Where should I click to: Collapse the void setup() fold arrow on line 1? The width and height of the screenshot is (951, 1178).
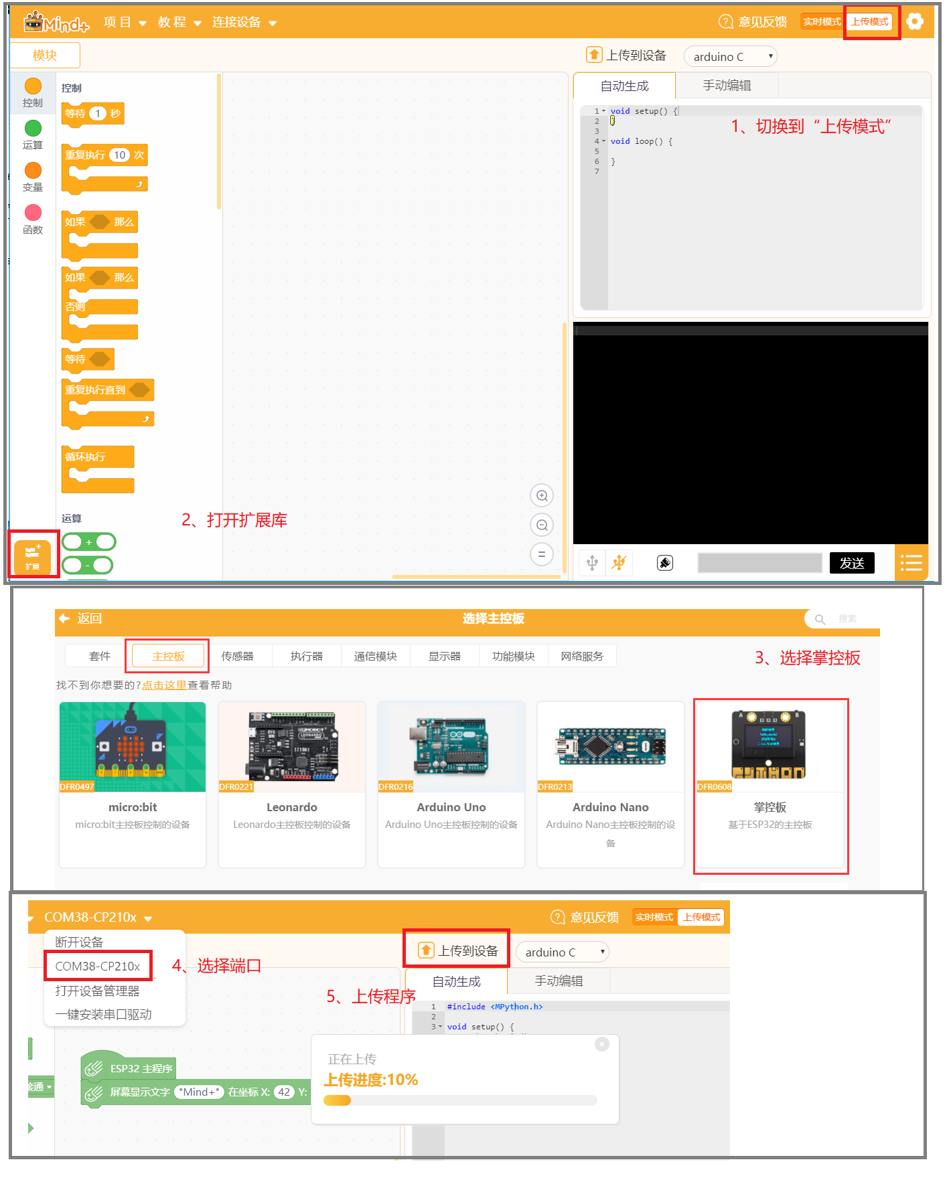click(x=604, y=111)
